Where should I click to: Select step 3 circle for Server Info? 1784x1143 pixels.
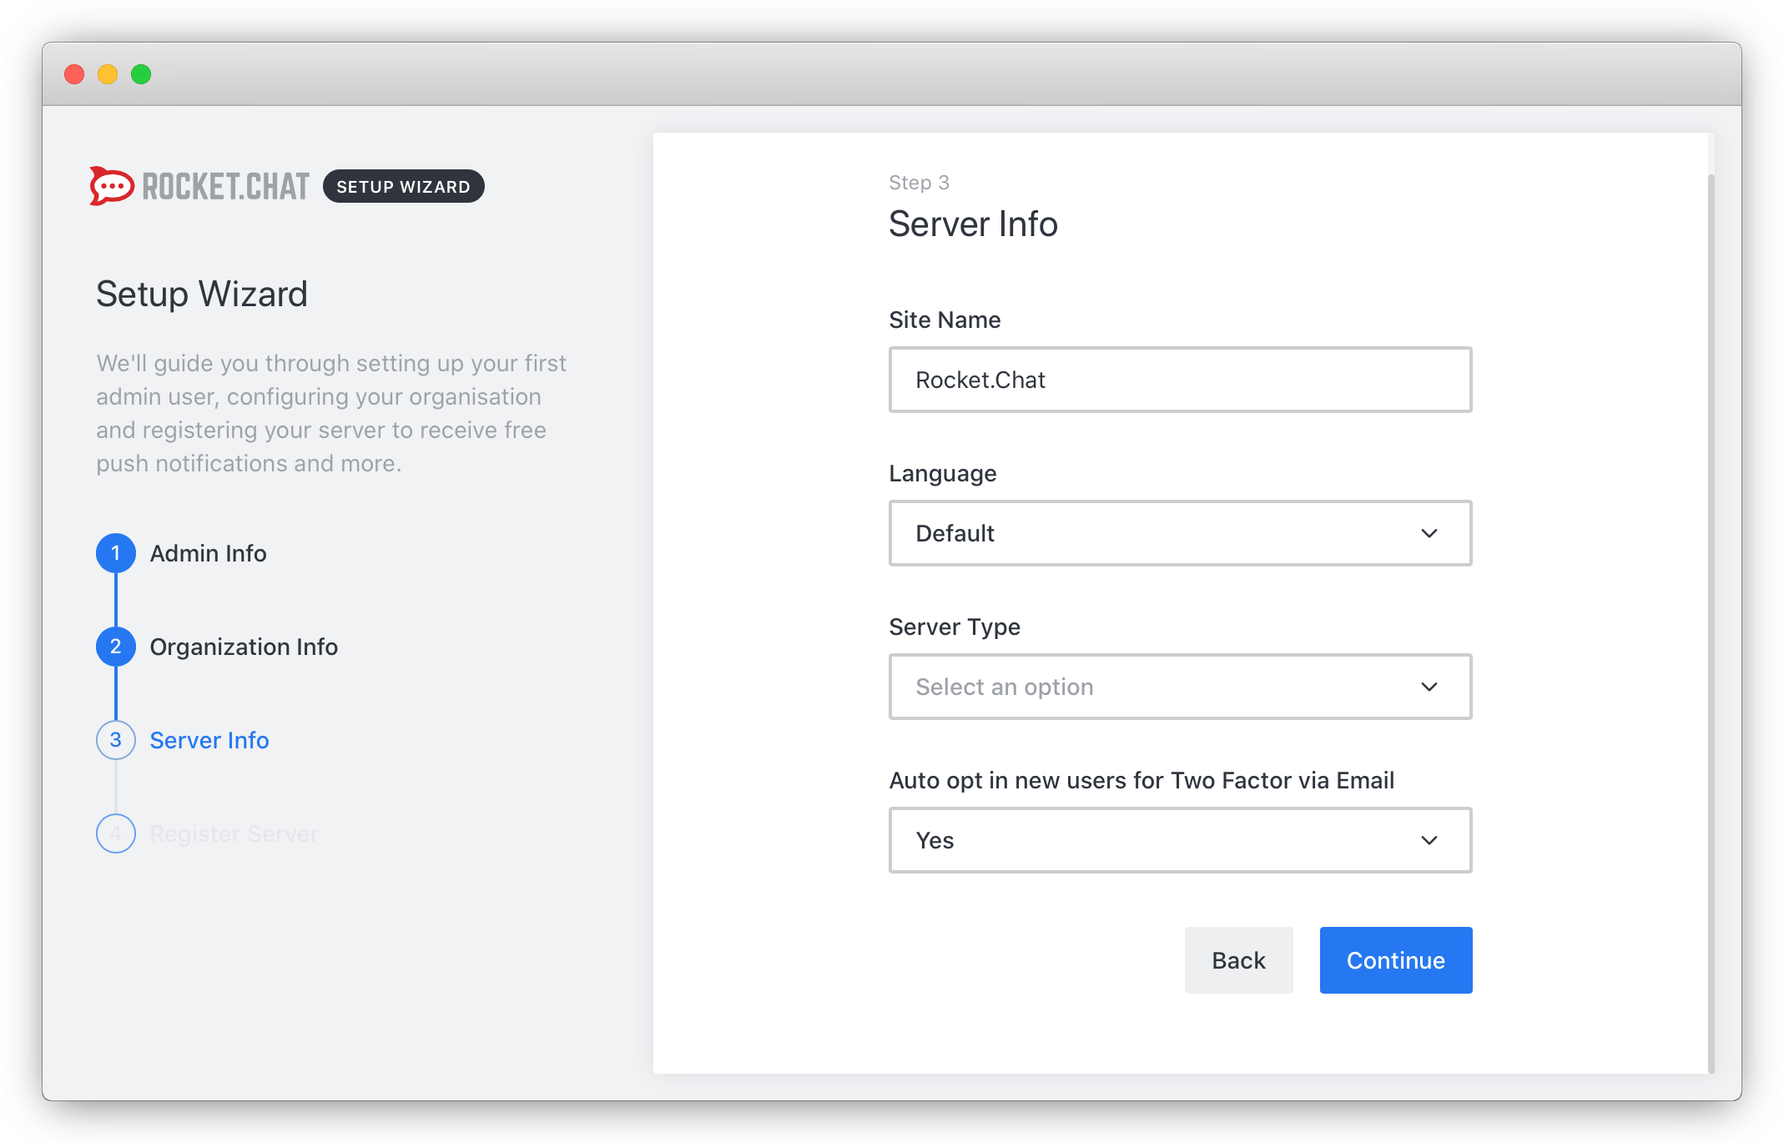pos(116,740)
